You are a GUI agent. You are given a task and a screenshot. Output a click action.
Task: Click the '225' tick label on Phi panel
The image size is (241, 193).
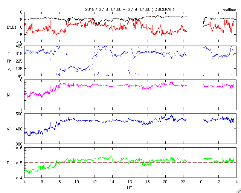(x=19, y=61)
